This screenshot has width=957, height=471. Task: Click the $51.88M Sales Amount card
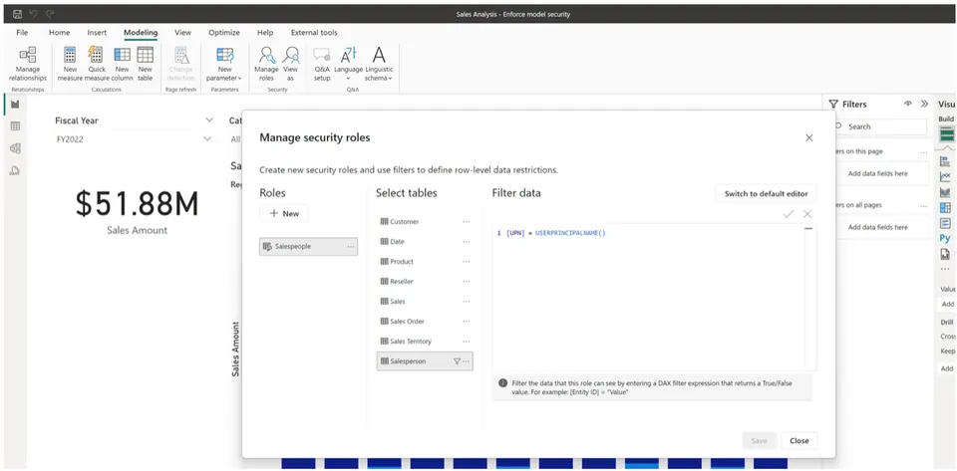(x=137, y=211)
